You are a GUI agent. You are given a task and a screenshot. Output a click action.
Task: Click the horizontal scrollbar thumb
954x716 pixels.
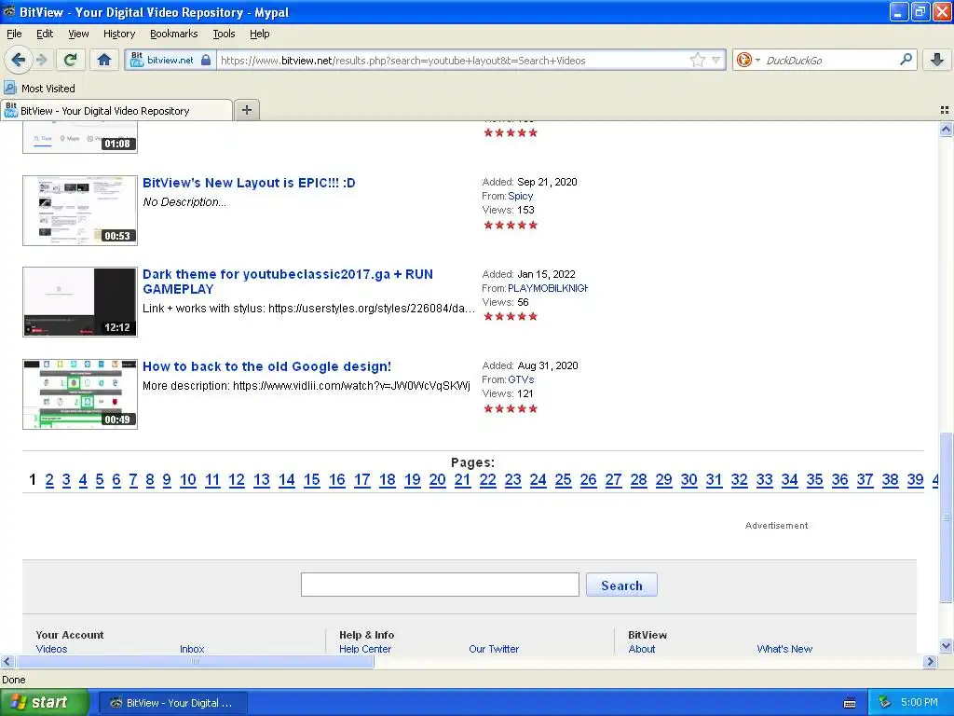(195, 661)
